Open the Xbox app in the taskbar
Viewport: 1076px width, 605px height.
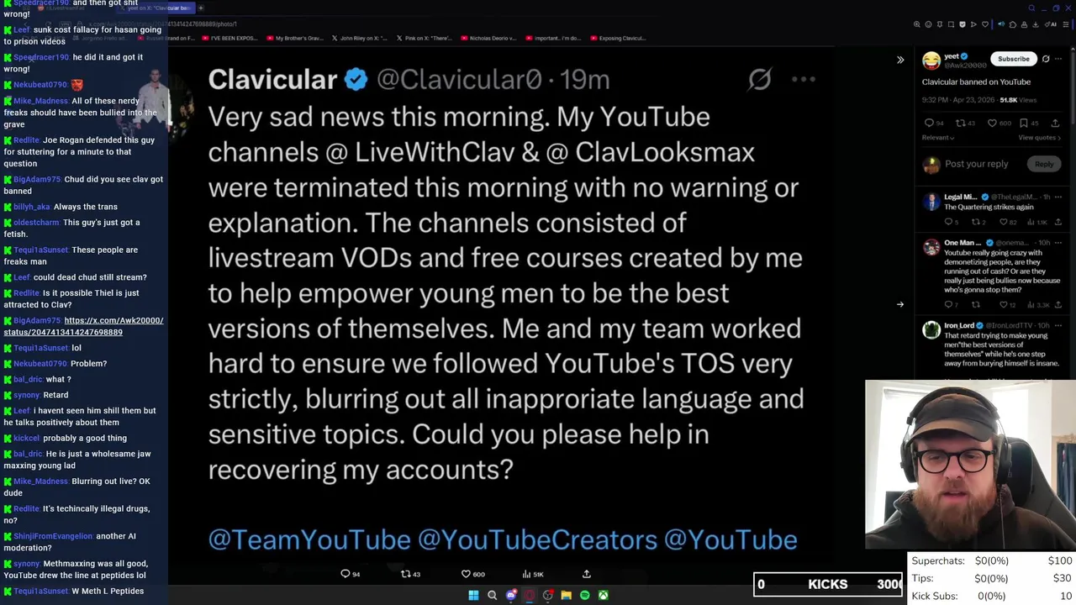[604, 596]
